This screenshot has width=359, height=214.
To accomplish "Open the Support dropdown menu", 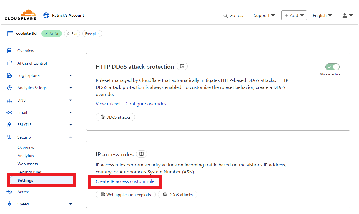I will [264, 15].
